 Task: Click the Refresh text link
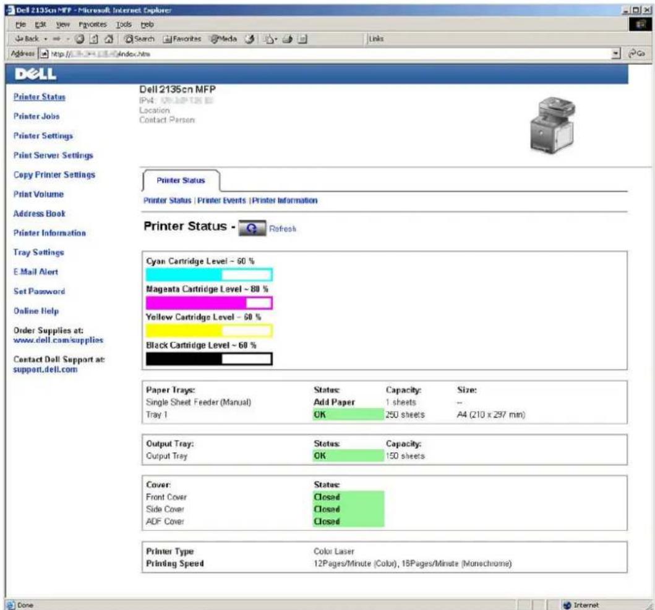283,229
